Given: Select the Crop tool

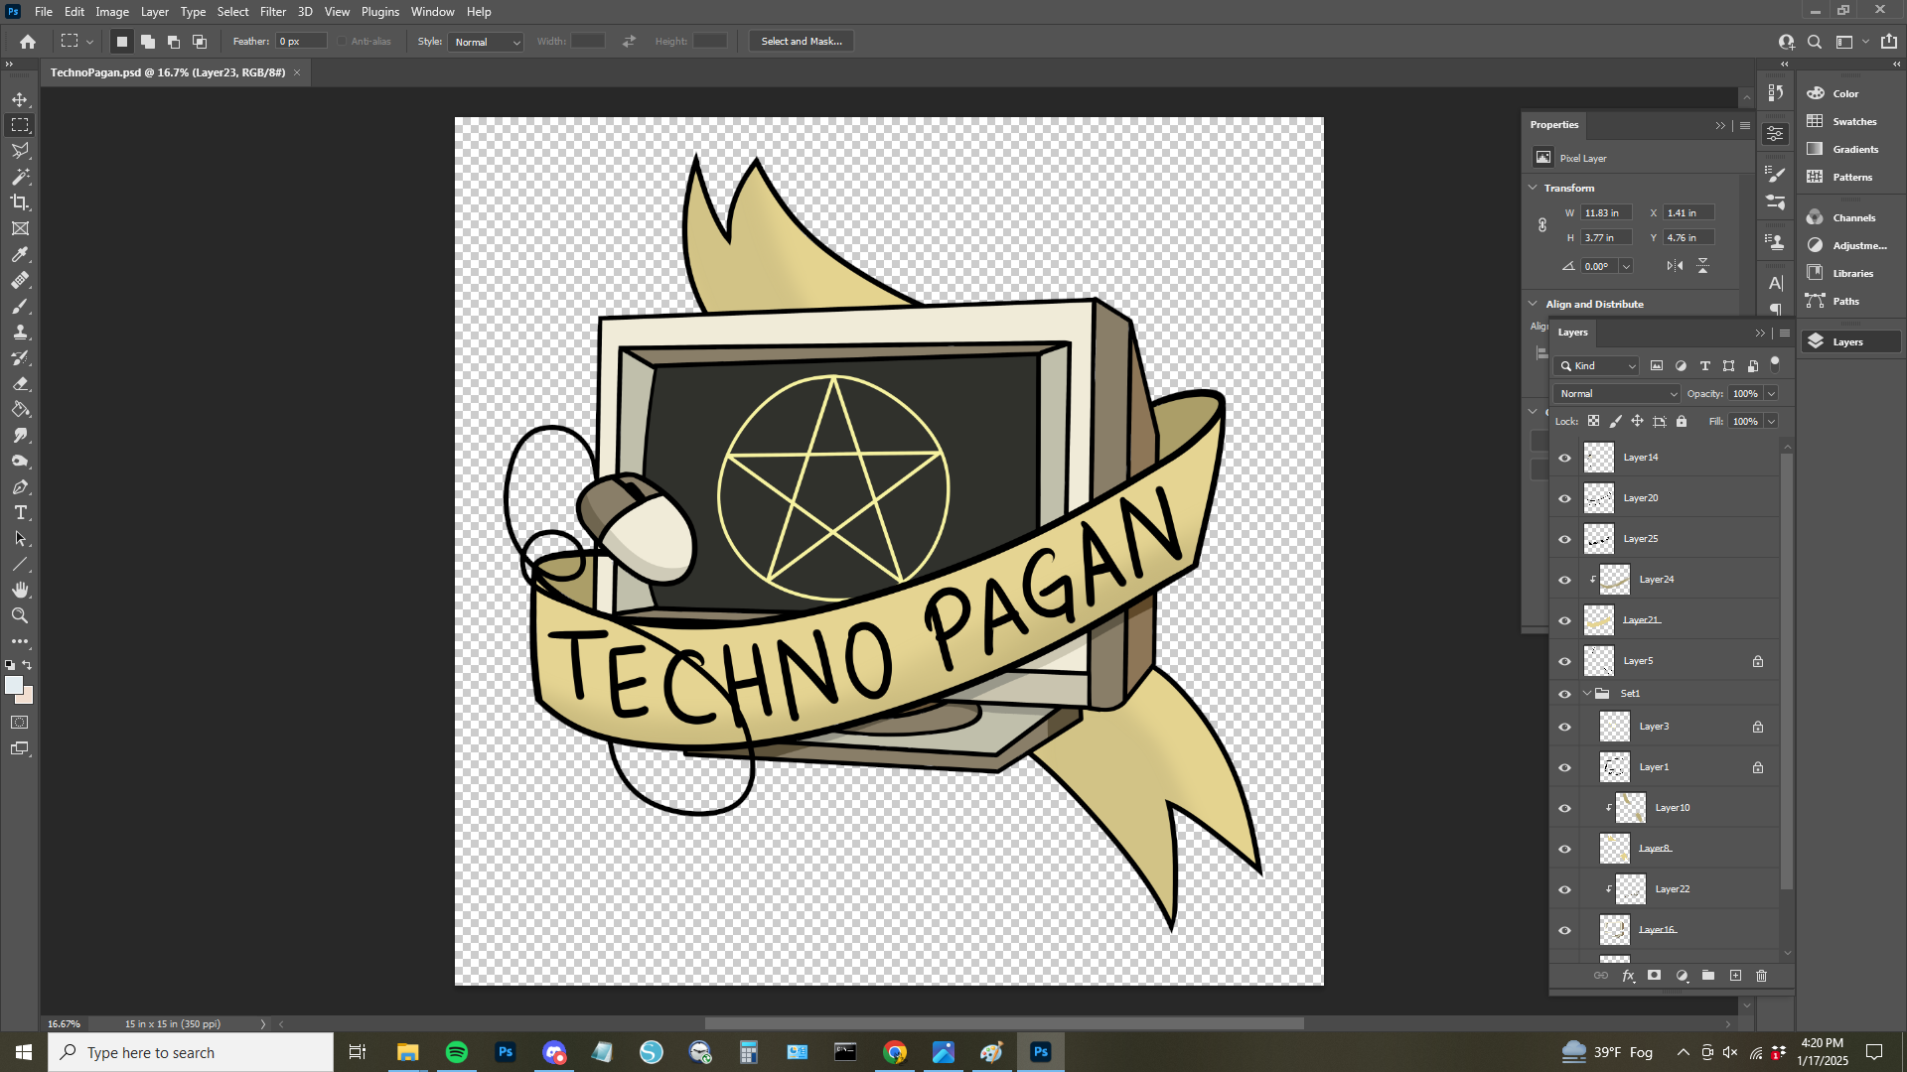Looking at the screenshot, I should (20, 201).
